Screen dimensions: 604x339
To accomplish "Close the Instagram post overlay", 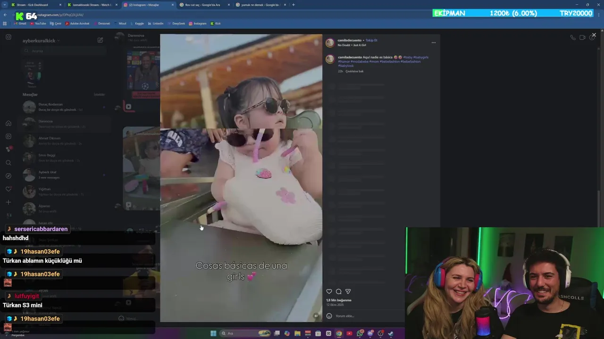I will click(594, 35).
